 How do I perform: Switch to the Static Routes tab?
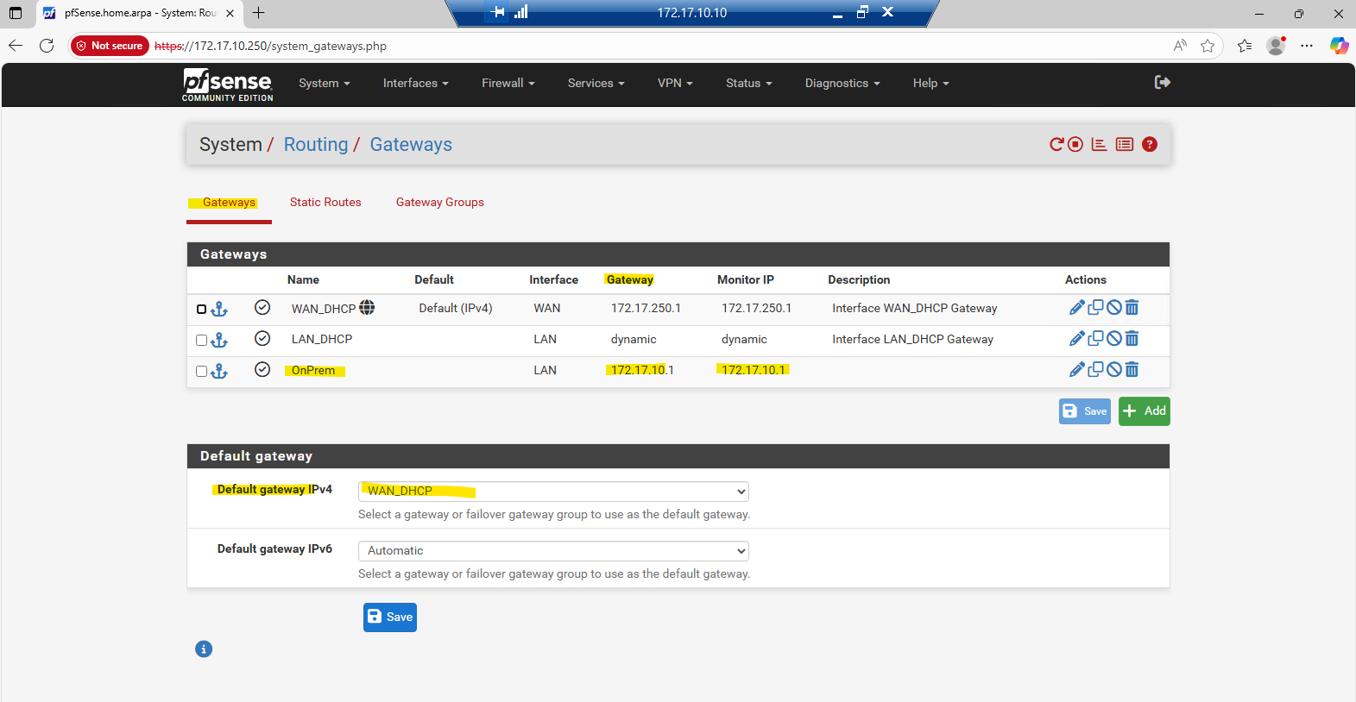[325, 203]
